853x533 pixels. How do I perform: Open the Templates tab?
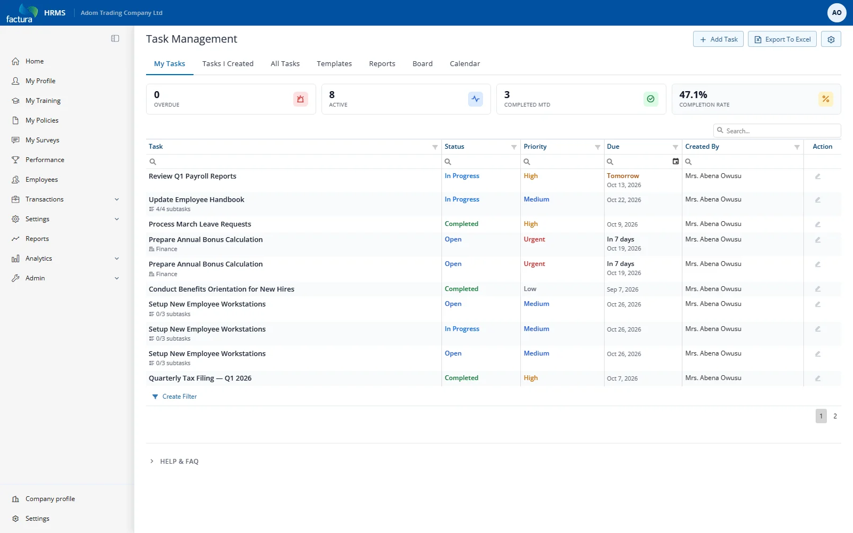click(x=334, y=63)
